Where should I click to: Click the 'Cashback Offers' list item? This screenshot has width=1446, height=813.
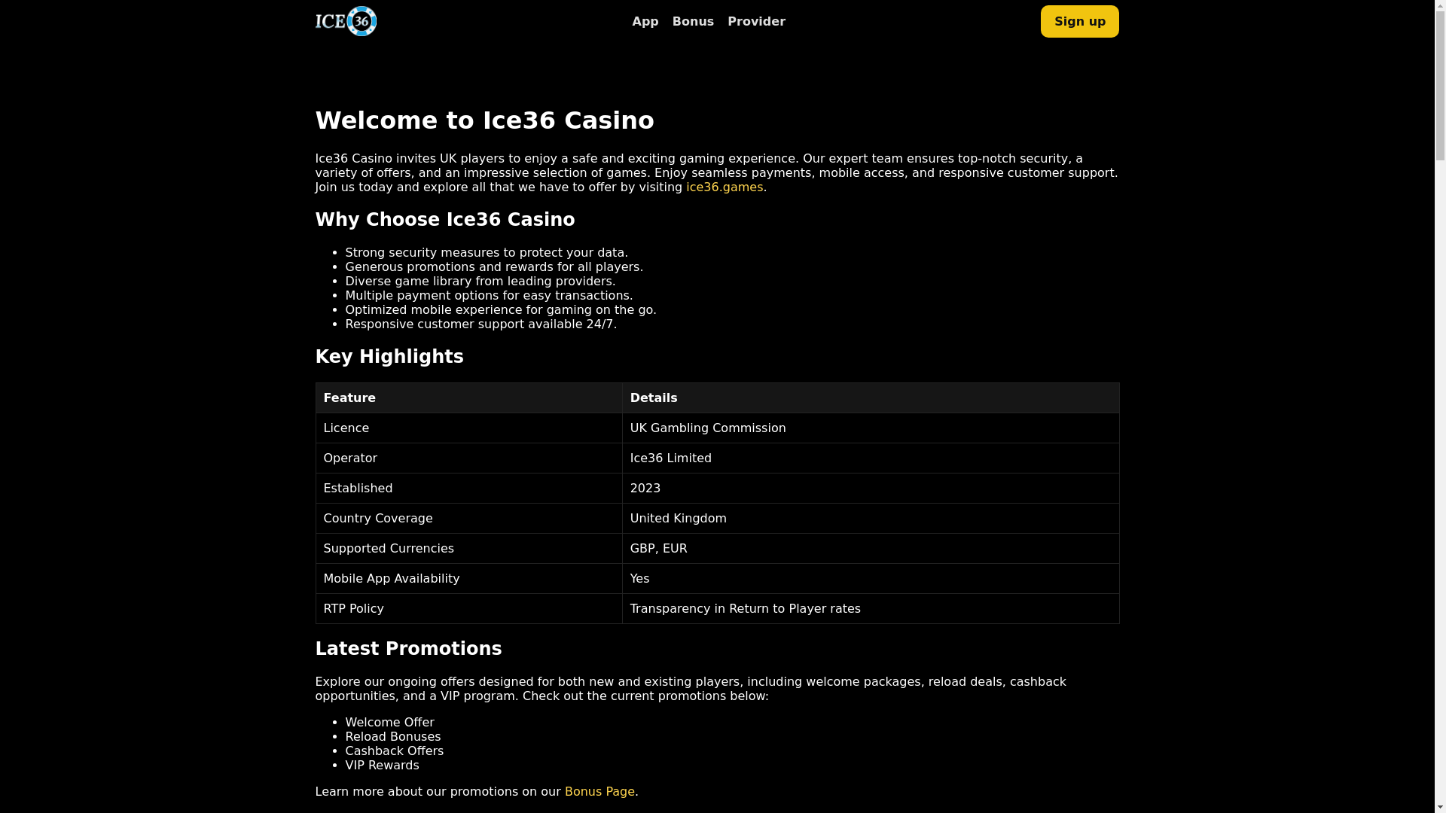pyautogui.click(x=395, y=751)
